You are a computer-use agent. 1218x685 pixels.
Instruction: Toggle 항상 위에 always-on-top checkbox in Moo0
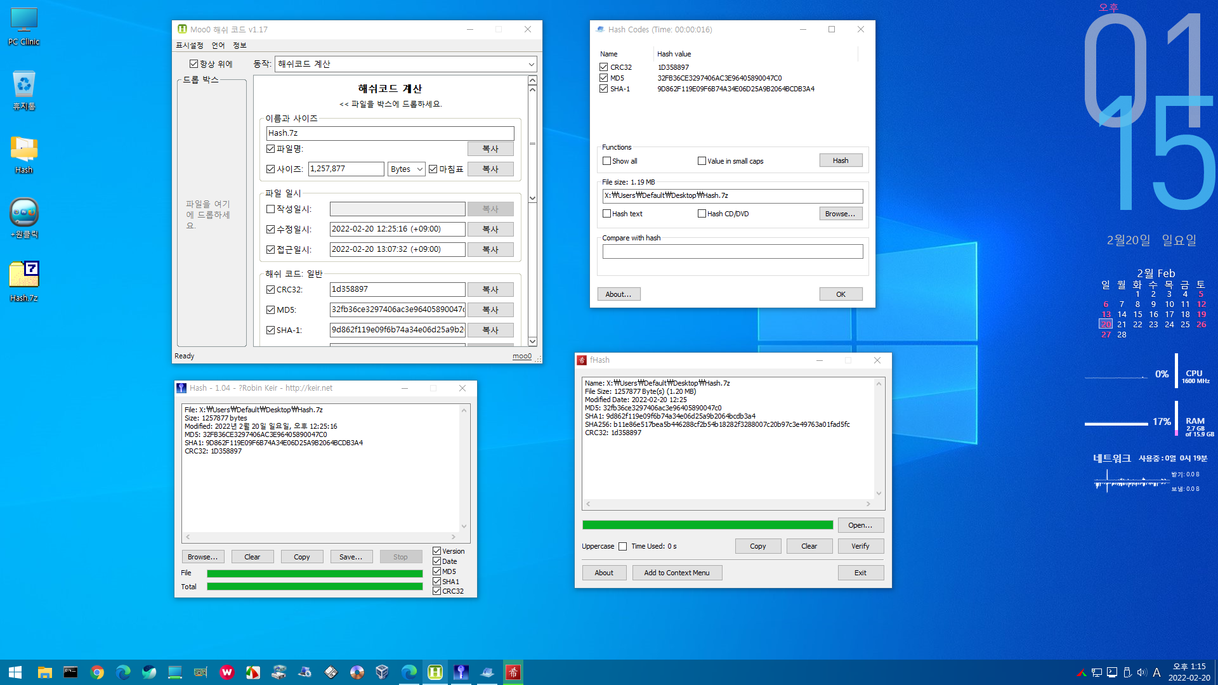pos(193,64)
